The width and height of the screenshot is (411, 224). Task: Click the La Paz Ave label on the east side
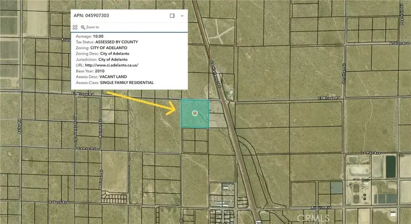point(371,153)
